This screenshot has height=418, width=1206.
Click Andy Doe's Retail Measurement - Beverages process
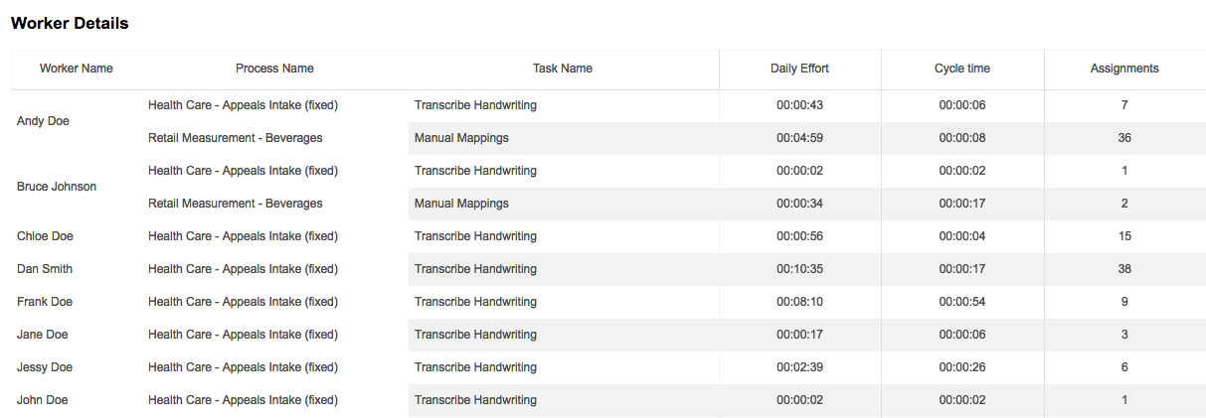(x=236, y=138)
